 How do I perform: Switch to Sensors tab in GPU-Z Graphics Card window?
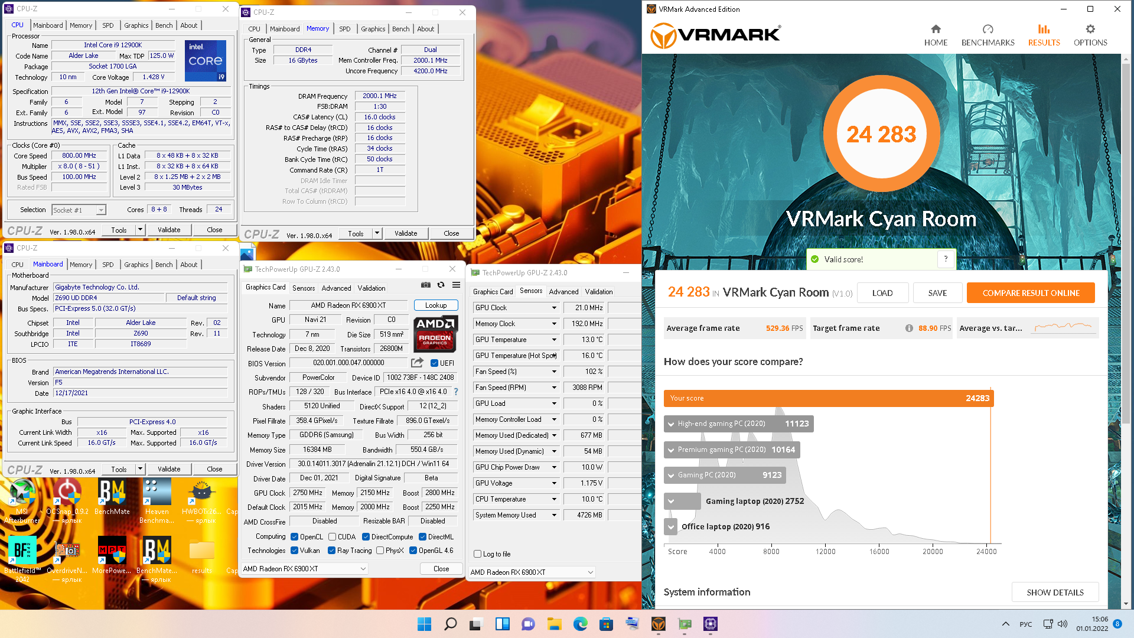pyautogui.click(x=303, y=288)
